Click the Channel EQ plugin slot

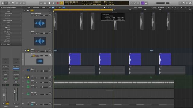pyautogui.click(x=16, y=69)
